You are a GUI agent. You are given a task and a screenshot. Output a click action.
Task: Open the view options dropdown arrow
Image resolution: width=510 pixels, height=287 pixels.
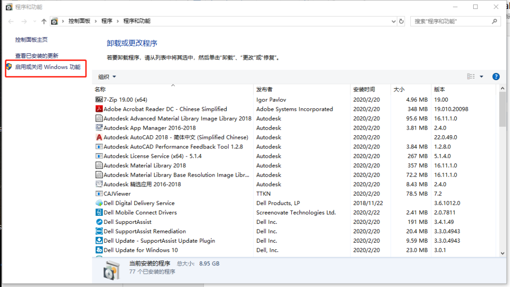click(481, 77)
